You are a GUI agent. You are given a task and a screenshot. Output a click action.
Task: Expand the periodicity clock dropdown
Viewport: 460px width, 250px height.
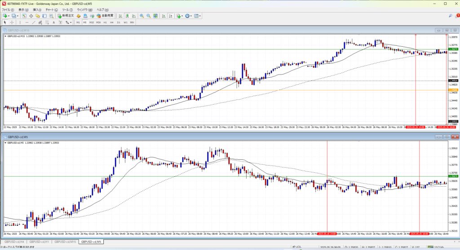click(x=192, y=16)
